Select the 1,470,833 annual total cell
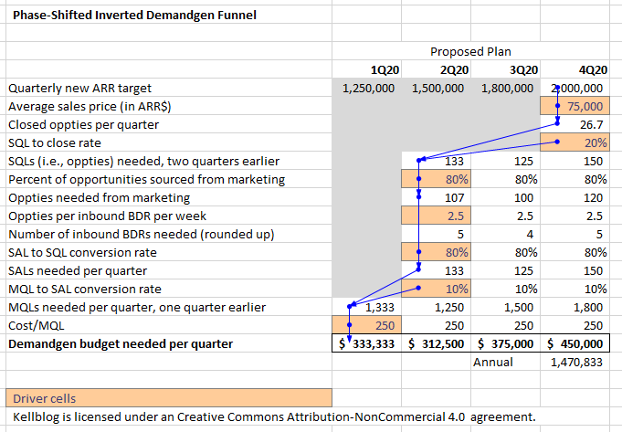This screenshot has height=432, width=622. pyautogui.click(x=575, y=362)
